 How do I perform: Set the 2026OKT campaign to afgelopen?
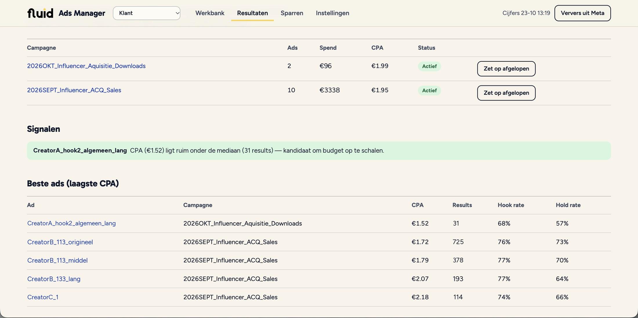(506, 69)
